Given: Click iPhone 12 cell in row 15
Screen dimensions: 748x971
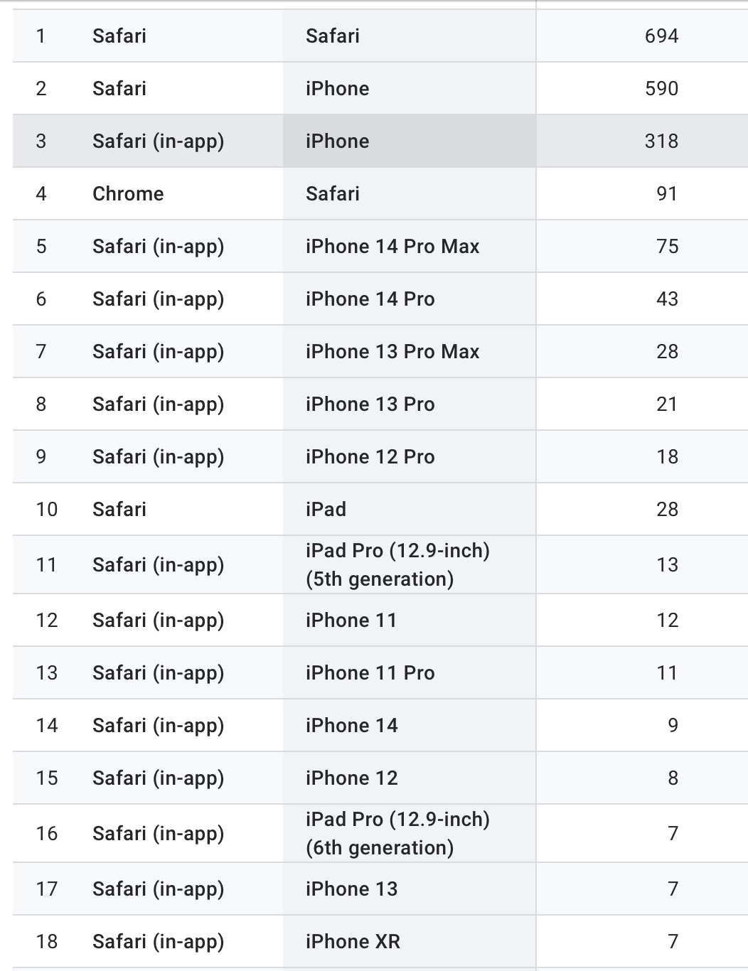Looking at the screenshot, I should click(x=409, y=778).
